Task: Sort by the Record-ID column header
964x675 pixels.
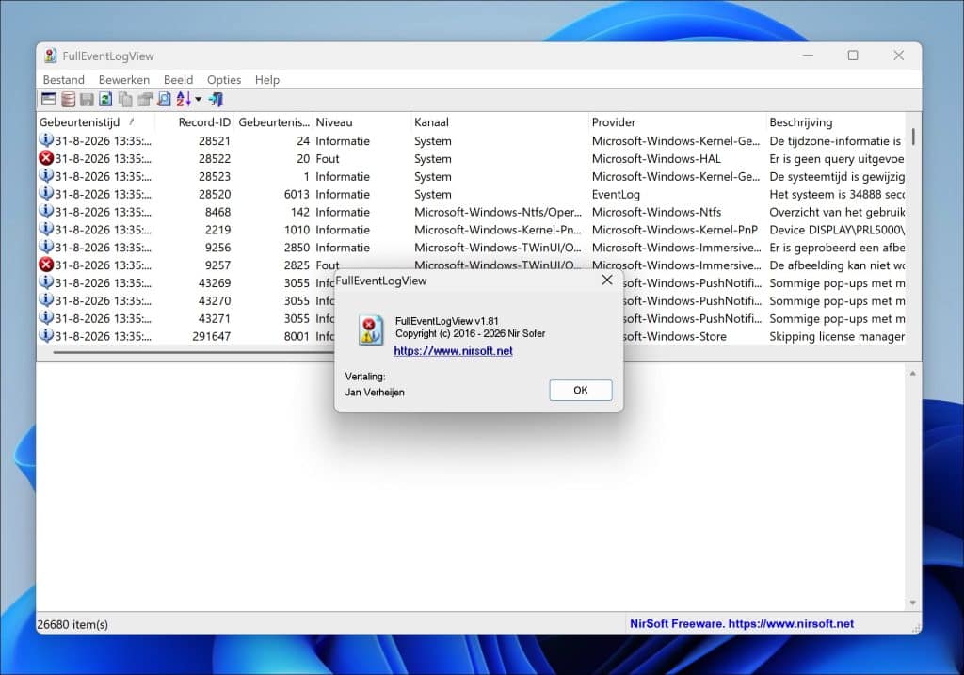Action: [x=195, y=122]
